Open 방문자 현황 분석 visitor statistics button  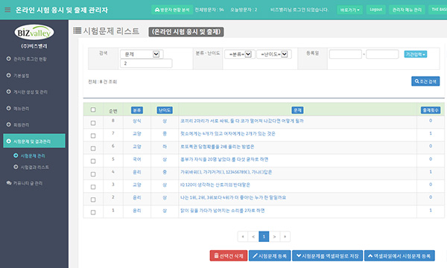click(172, 10)
